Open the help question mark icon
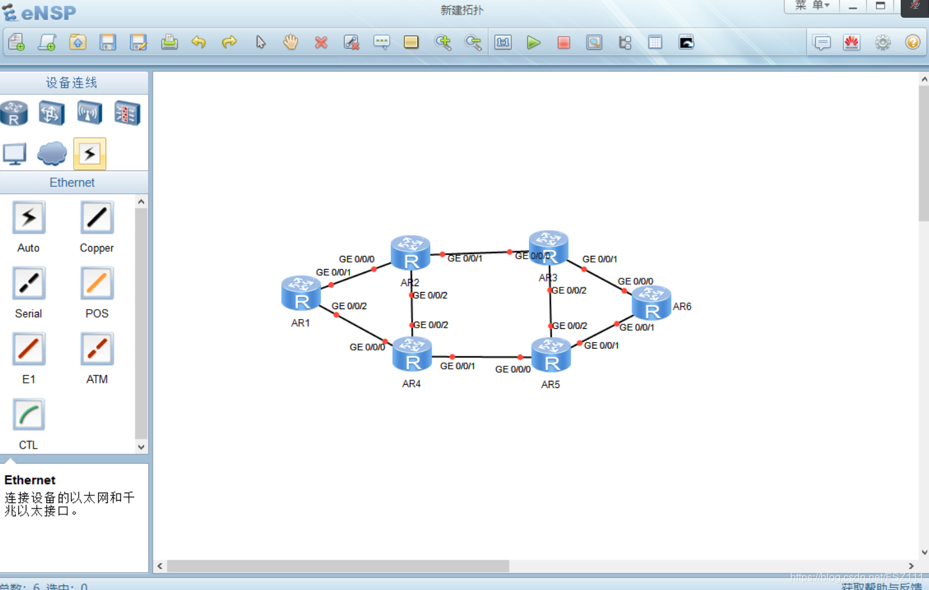 click(x=913, y=43)
